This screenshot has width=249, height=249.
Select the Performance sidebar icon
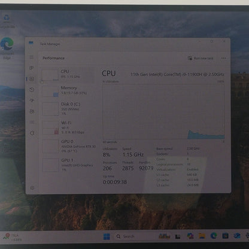[x=32, y=79]
